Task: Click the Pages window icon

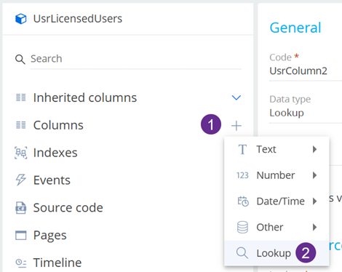Action: 21,235
